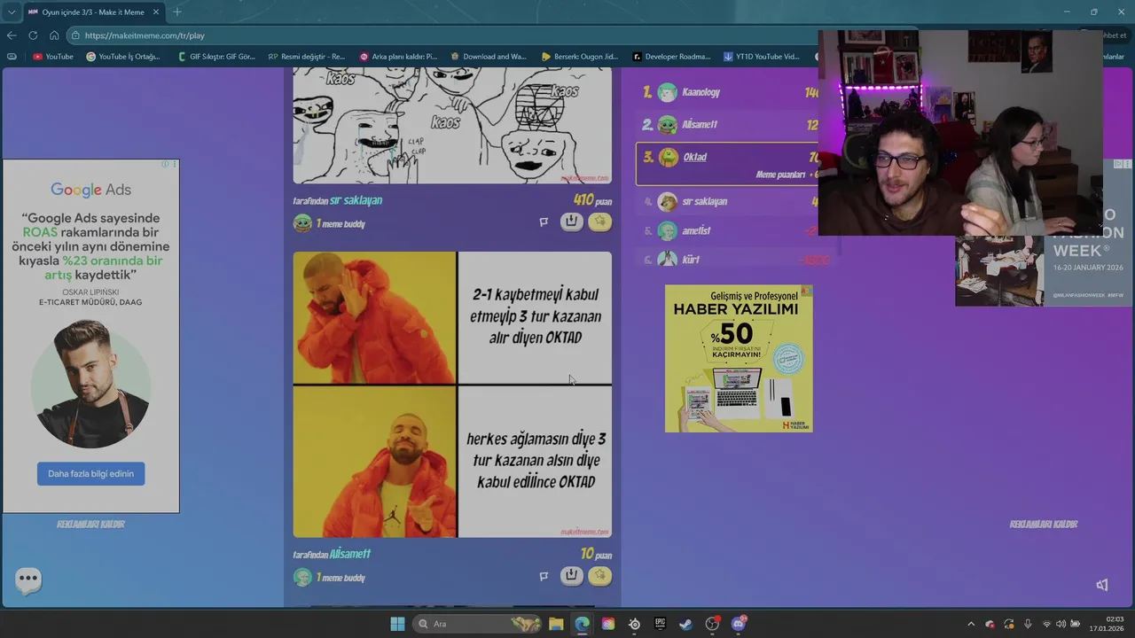The image size is (1135, 638).
Task: Open Steam from the taskbar
Action: pyautogui.click(x=685, y=624)
